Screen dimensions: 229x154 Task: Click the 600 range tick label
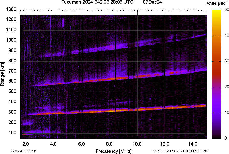(x=12, y=81)
